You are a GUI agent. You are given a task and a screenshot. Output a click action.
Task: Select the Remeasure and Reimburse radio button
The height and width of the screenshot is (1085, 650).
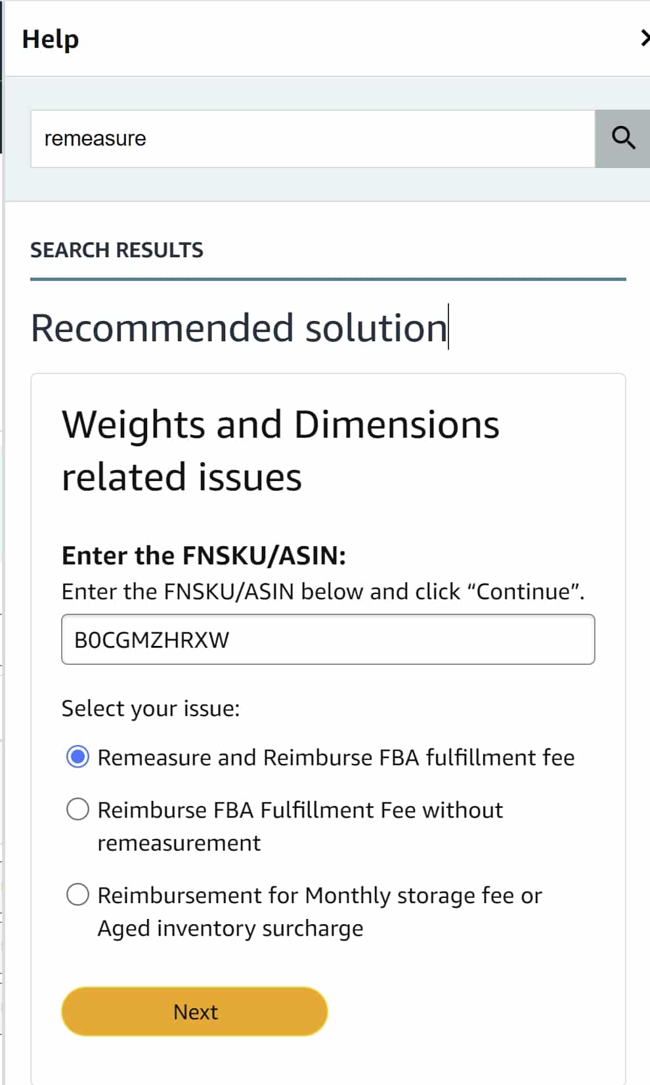77,757
